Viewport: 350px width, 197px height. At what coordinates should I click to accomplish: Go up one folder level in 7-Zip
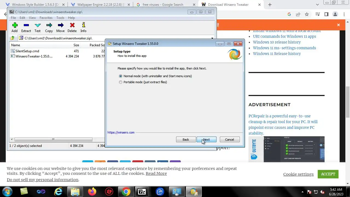(x=13, y=38)
